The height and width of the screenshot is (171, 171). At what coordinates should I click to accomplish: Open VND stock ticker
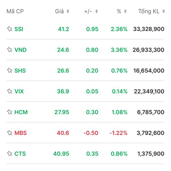tap(21, 50)
